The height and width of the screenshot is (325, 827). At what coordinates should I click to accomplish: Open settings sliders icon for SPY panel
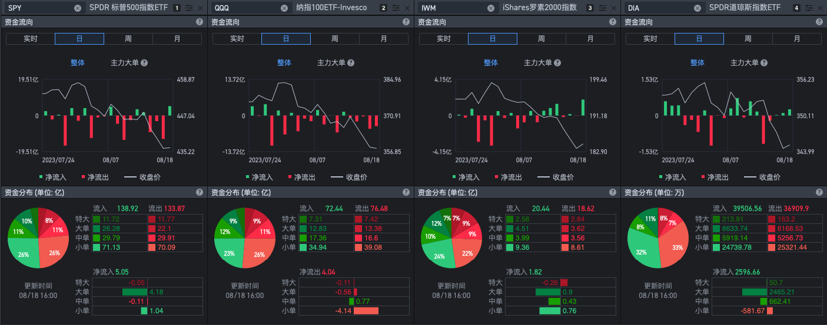(189, 8)
